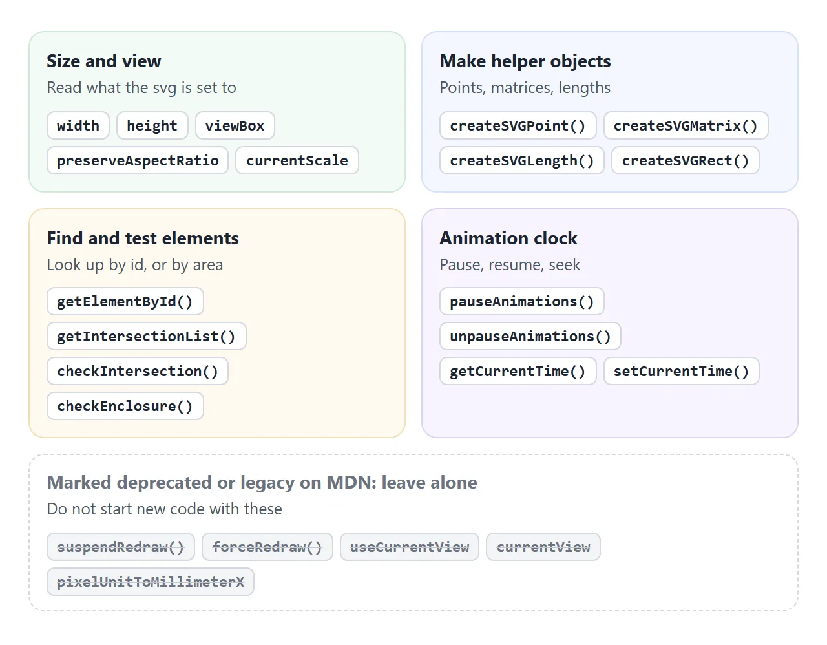Click "Points, matrices, lengths" subtitle
Viewport: 827px width, 645px height.
coord(525,87)
